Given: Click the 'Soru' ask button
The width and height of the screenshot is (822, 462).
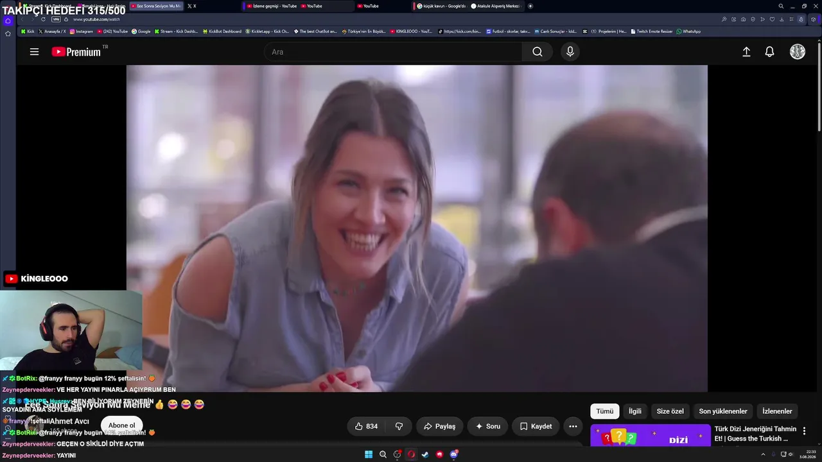Looking at the screenshot, I should point(487,426).
